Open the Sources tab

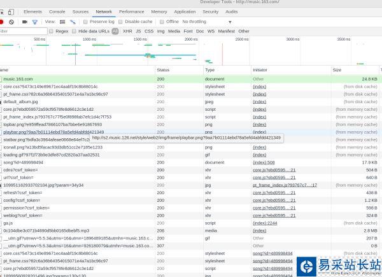tap(80, 11)
